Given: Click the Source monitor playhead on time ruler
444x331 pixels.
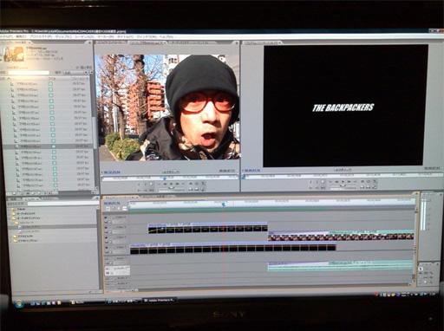Looking at the screenshot, I should pyautogui.click(x=165, y=178).
